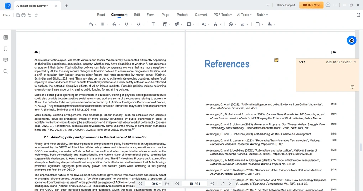This screenshot has width=363, height=191.
Task: Select the Insert Text caret tool
Action: [x=216, y=24]
